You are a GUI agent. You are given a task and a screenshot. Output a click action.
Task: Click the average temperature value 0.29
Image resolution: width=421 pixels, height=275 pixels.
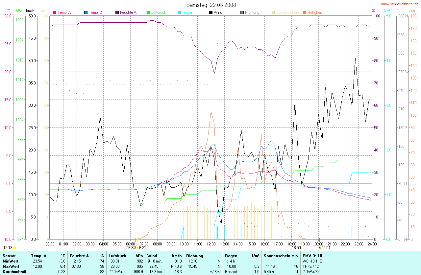tap(62, 272)
